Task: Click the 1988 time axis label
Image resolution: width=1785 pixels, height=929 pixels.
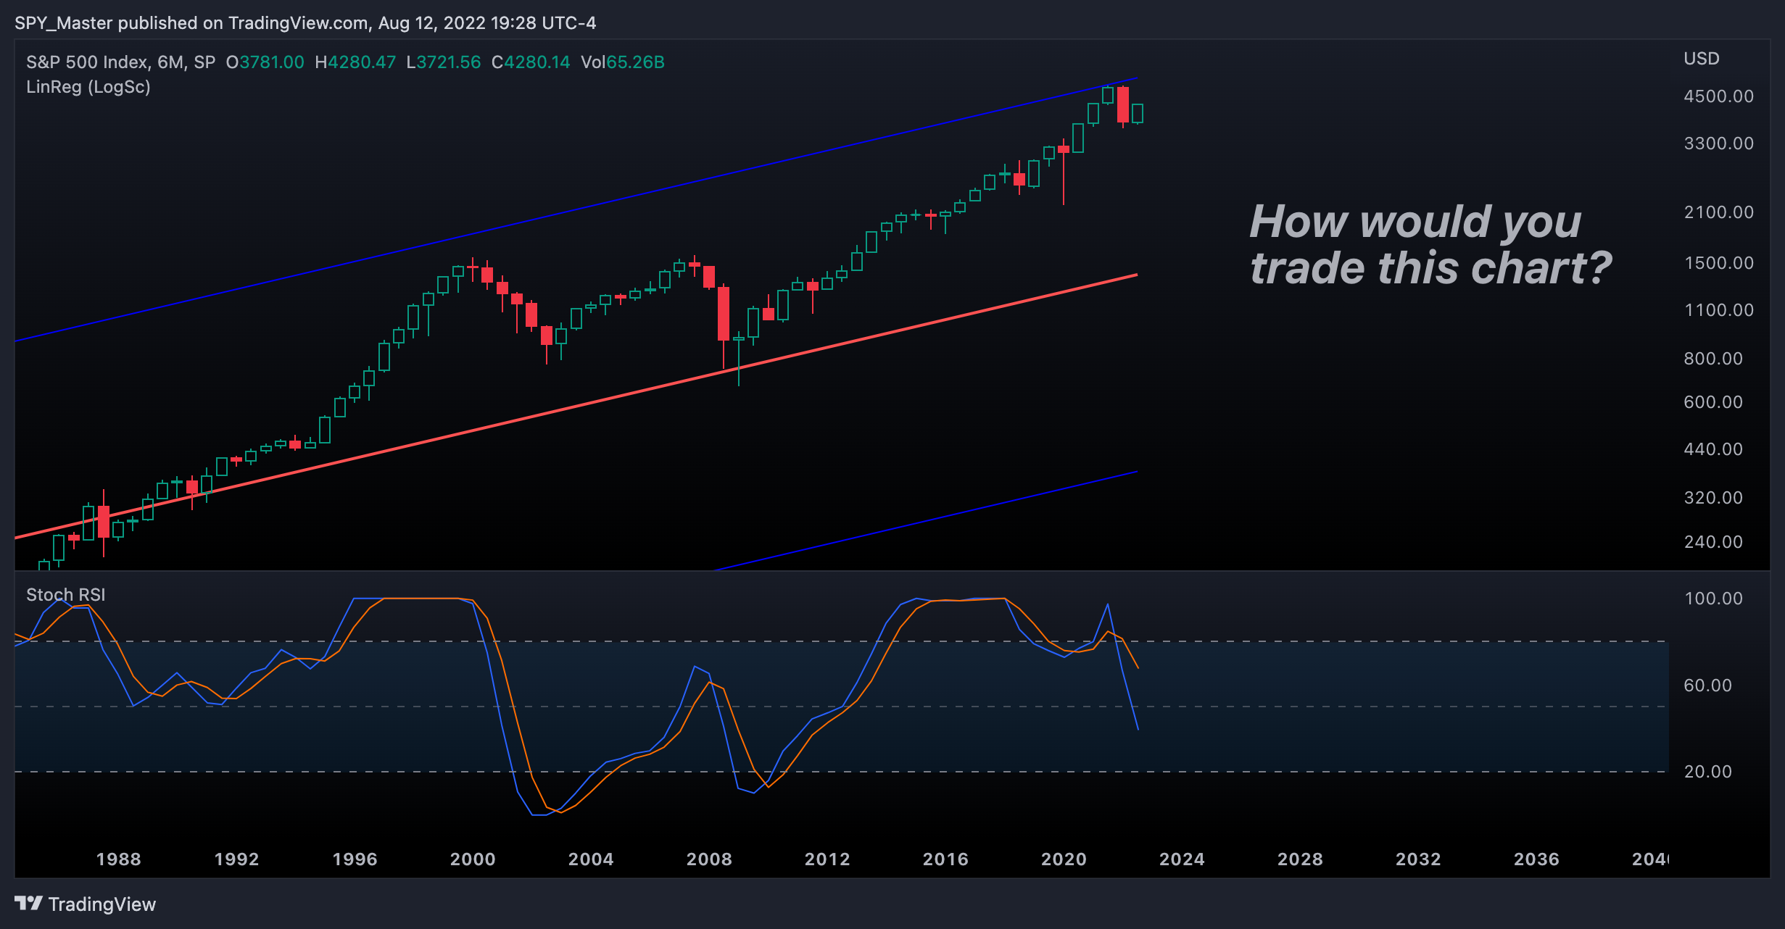Action: click(x=119, y=859)
